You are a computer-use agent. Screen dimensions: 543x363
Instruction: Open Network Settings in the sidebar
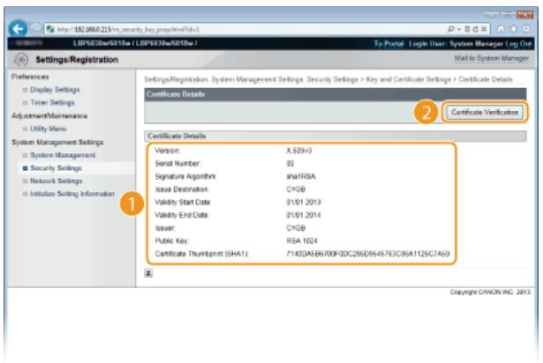(x=57, y=181)
